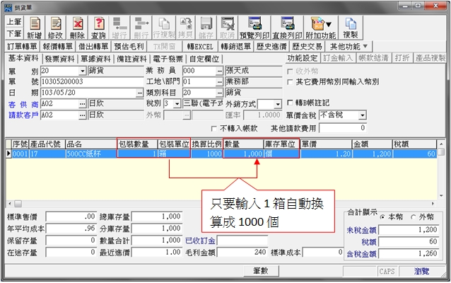Click the 直接列印 direct print icon

coord(288,28)
